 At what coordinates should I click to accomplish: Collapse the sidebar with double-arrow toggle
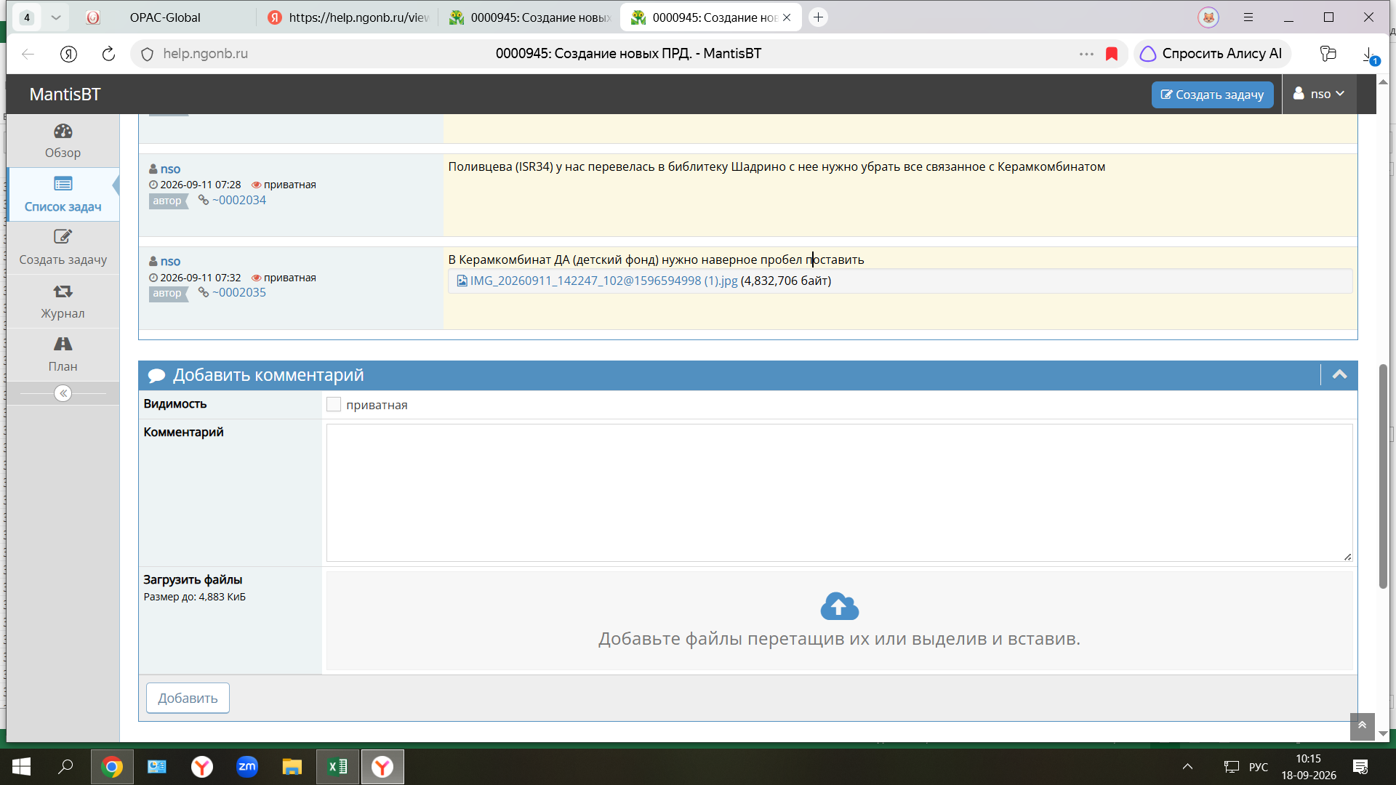63,393
